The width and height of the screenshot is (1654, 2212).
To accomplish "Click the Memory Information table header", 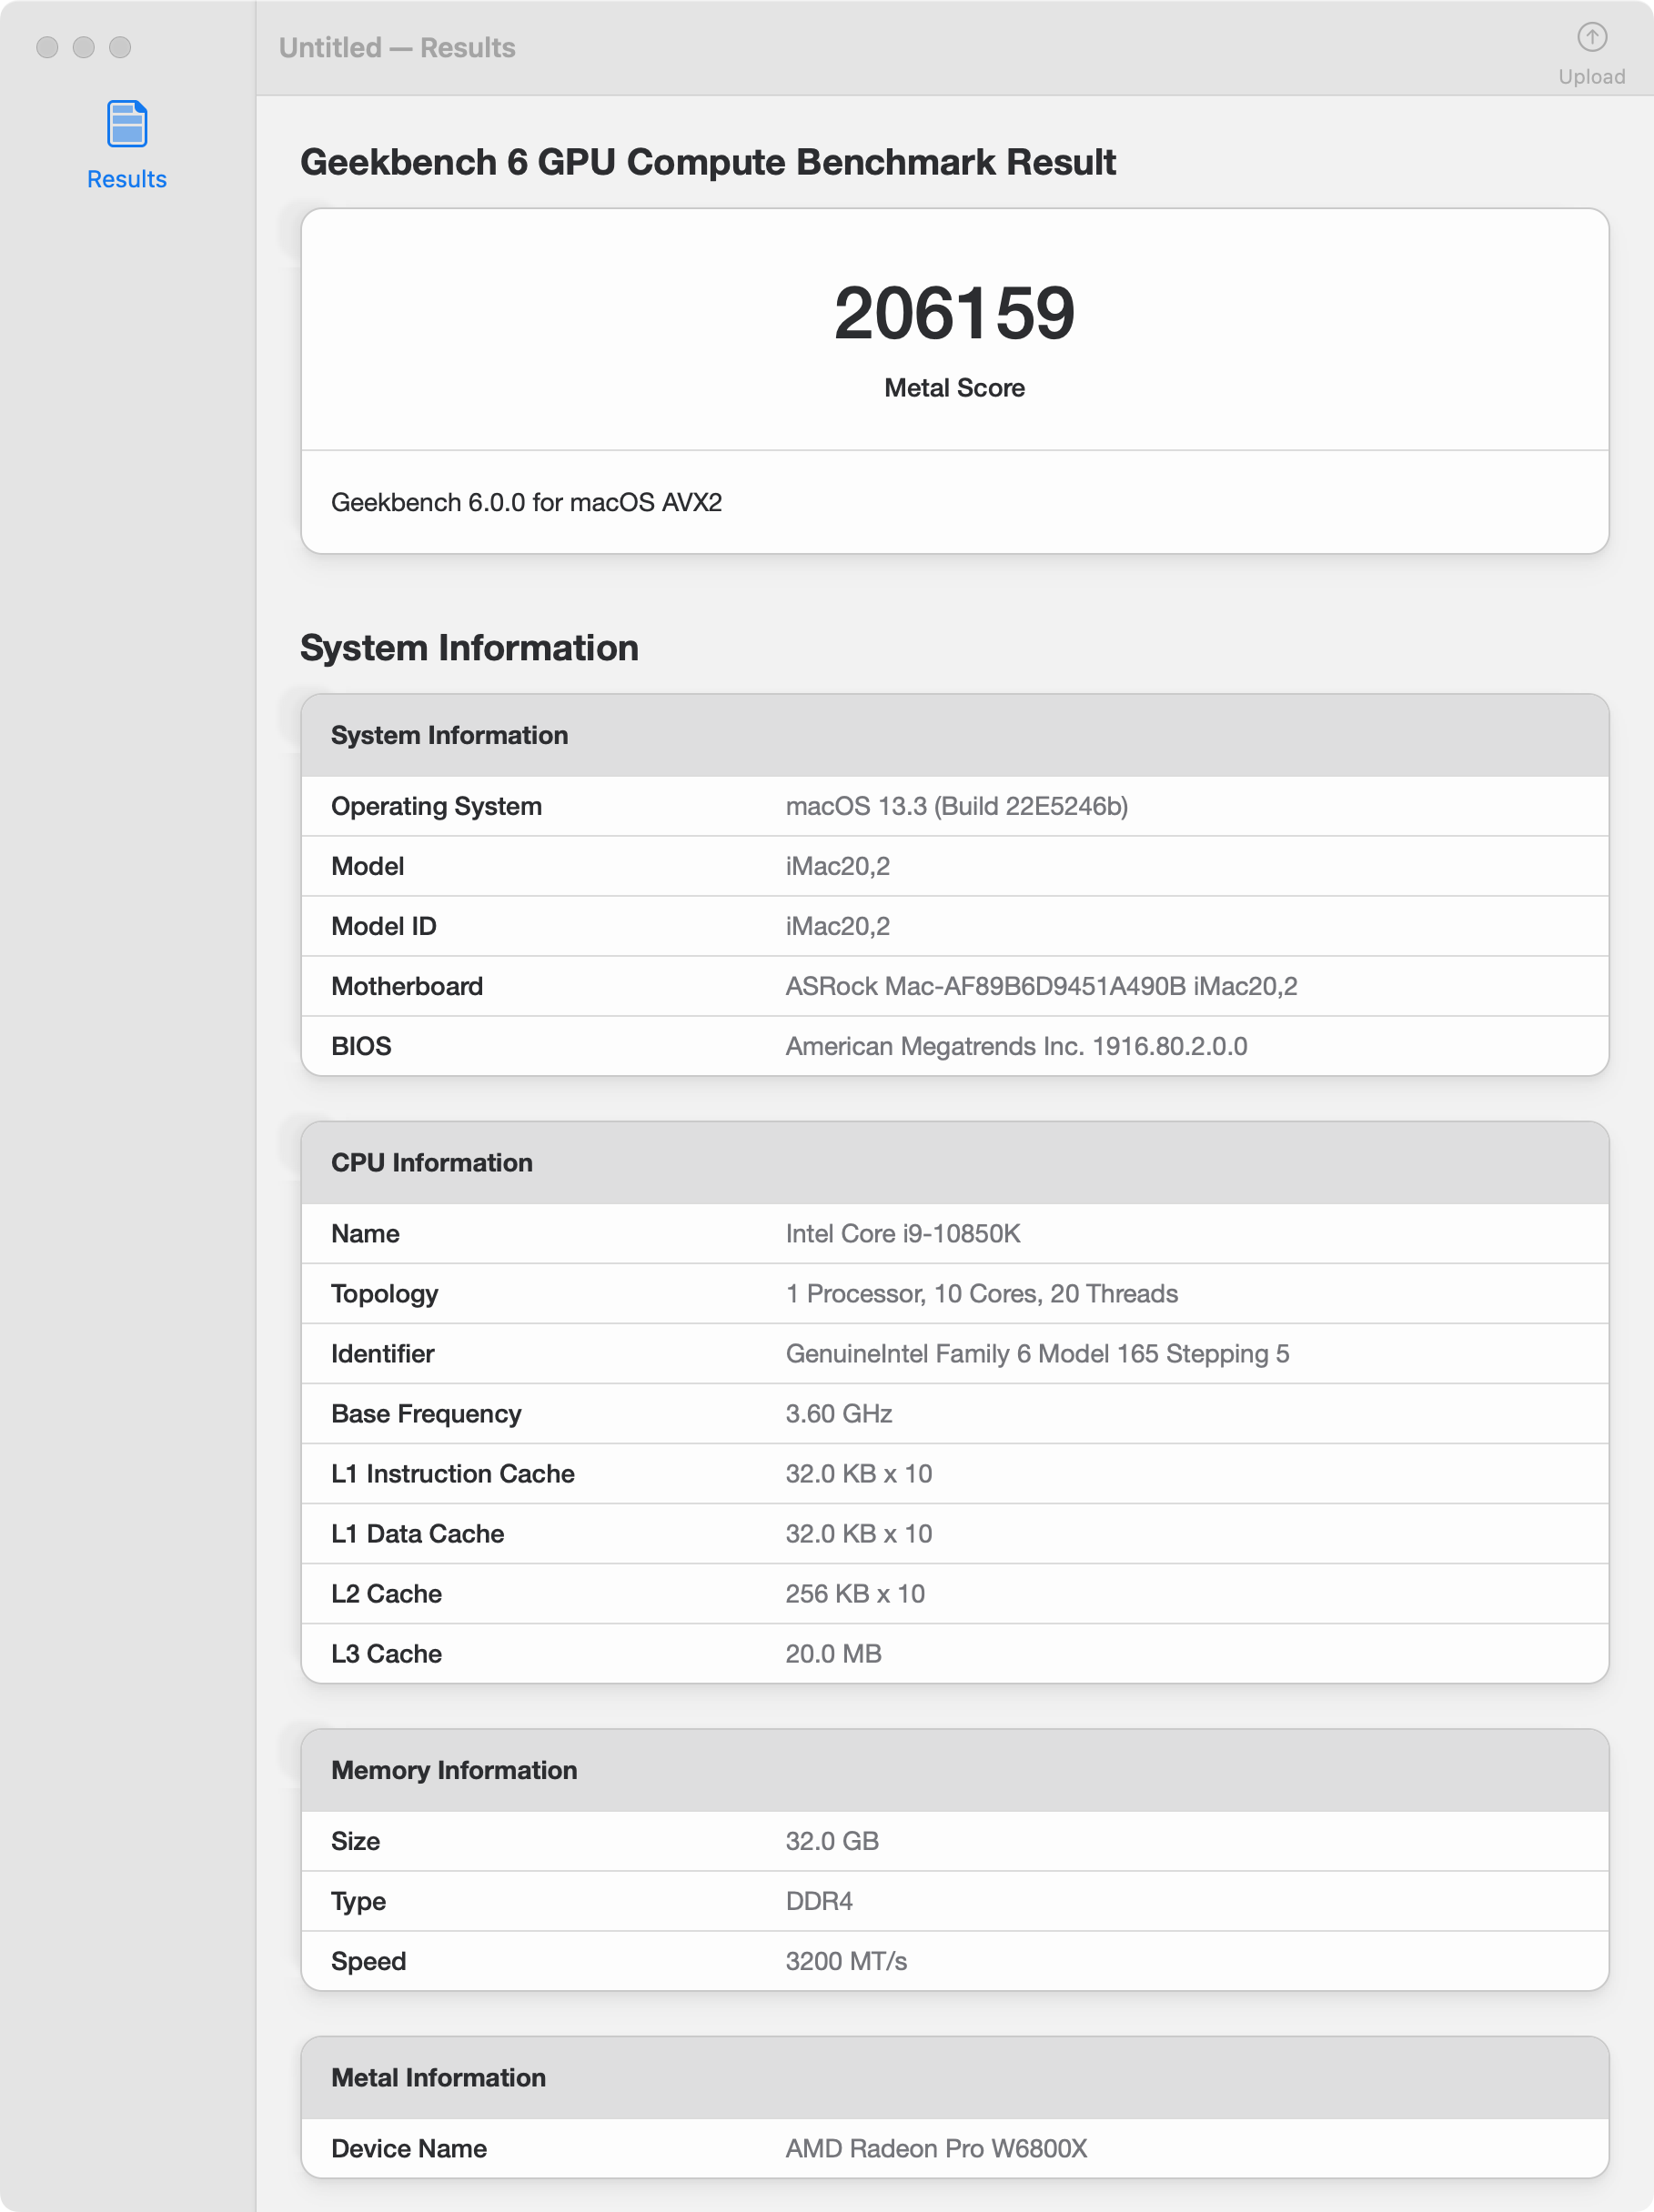I will [x=954, y=1770].
